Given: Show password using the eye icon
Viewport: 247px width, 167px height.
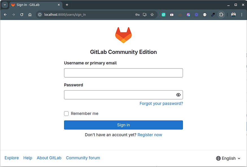Looking at the screenshot, I should pyautogui.click(x=178, y=95).
